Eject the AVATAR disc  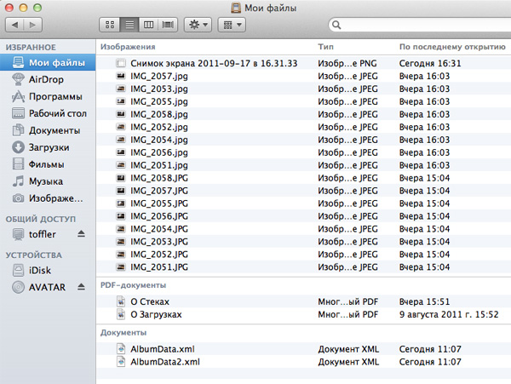[82, 287]
